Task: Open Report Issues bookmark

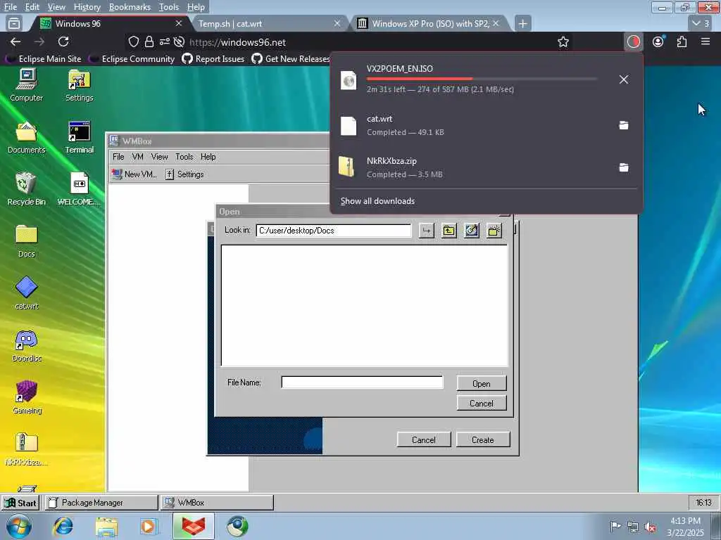Action: [x=213, y=59]
